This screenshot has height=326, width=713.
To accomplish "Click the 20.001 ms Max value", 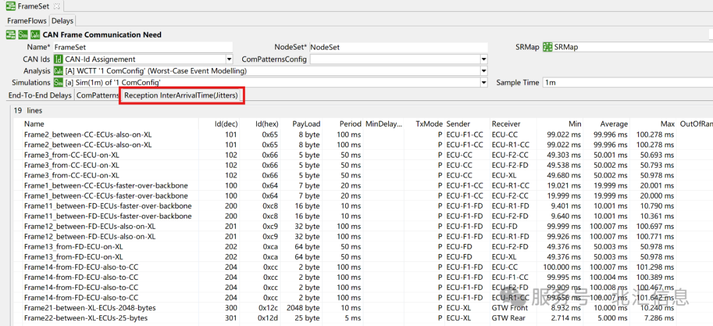I will pyautogui.click(x=657, y=185).
